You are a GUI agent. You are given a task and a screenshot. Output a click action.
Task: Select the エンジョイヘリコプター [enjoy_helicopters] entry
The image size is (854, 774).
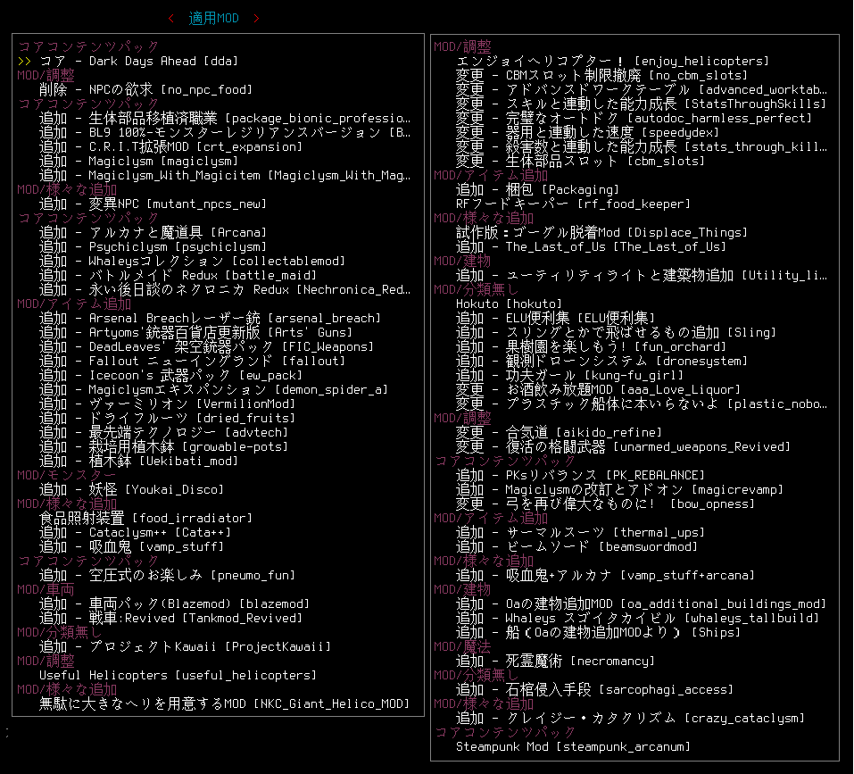tap(611, 61)
